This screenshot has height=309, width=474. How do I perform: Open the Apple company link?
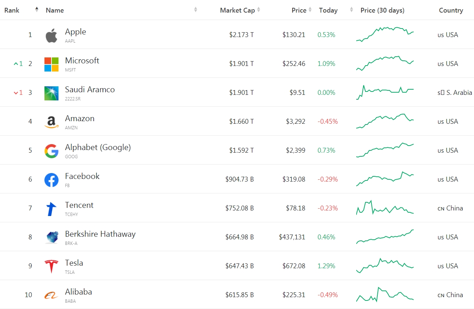click(x=76, y=32)
